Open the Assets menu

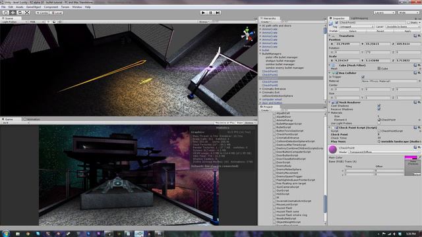pos(20,7)
